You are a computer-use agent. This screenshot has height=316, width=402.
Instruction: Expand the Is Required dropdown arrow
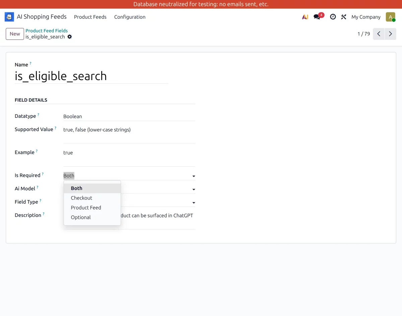coord(194,176)
